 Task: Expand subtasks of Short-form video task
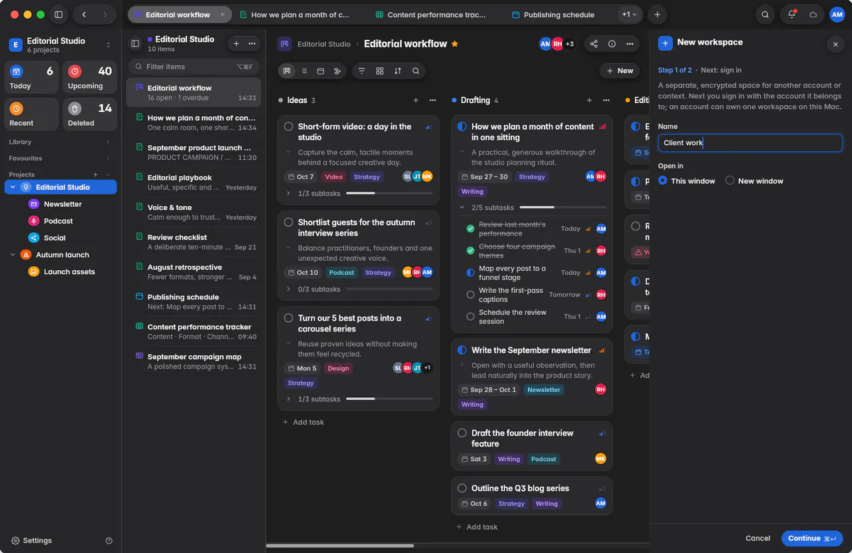(288, 194)
